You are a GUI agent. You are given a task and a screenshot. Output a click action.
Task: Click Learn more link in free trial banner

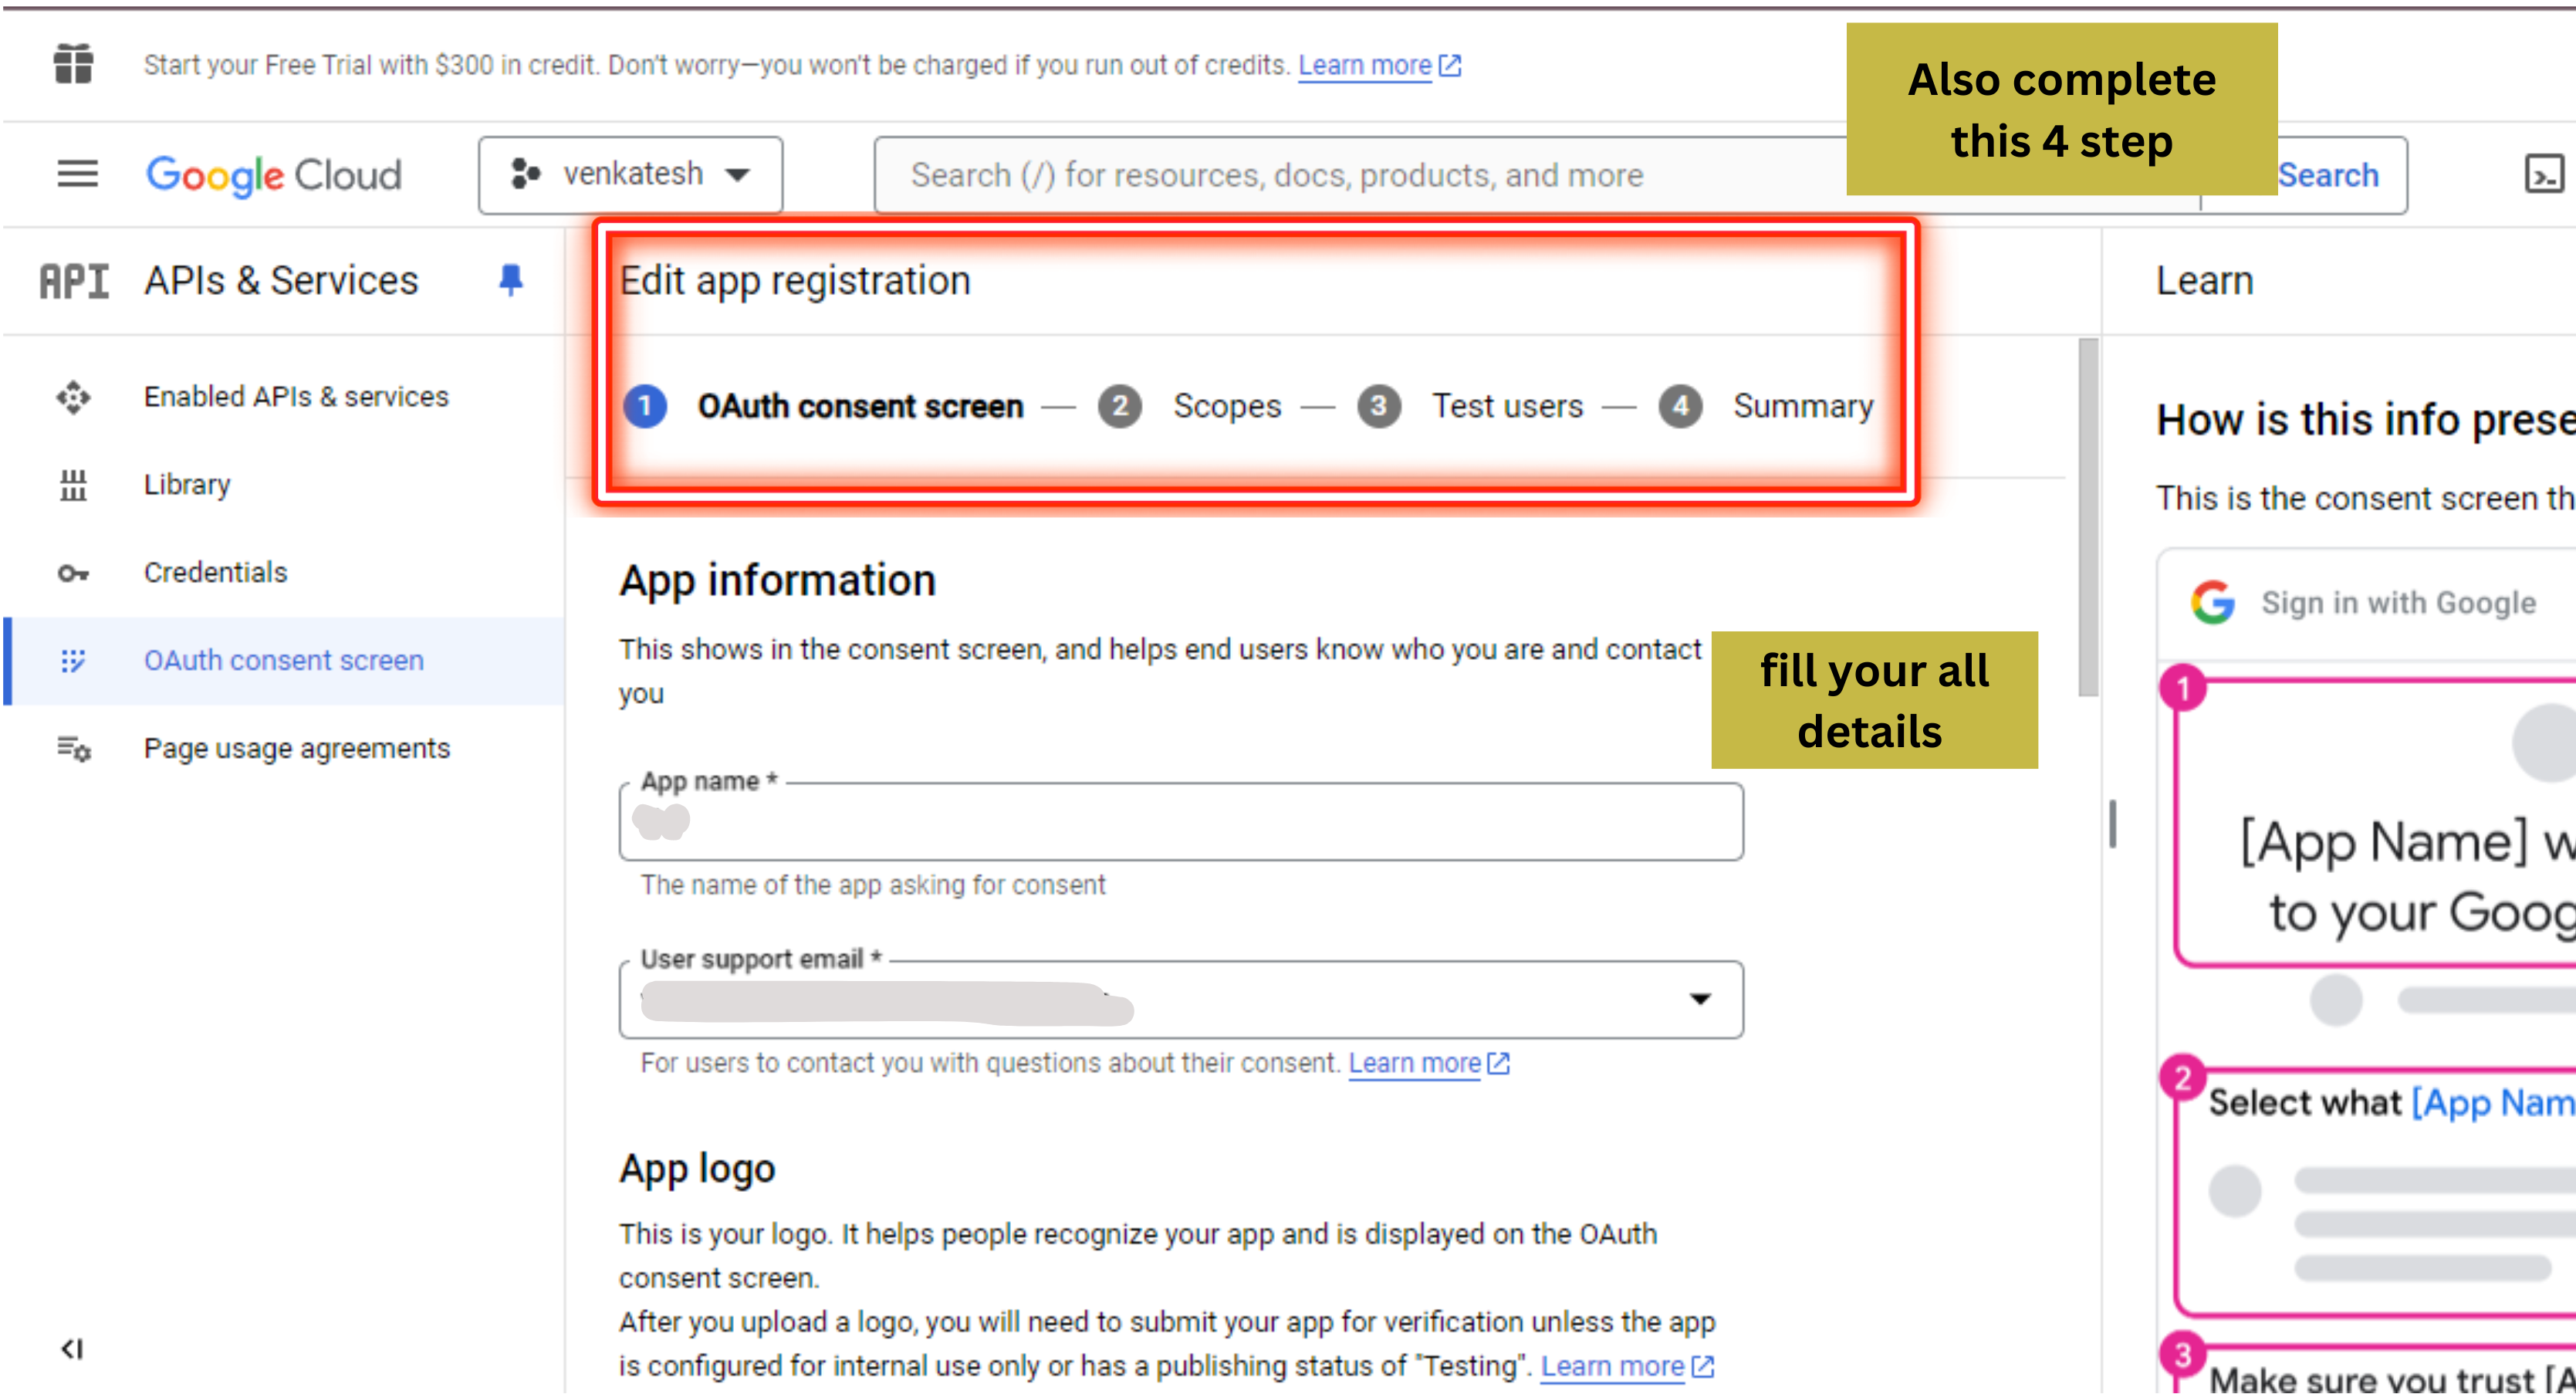(1365, 66)
